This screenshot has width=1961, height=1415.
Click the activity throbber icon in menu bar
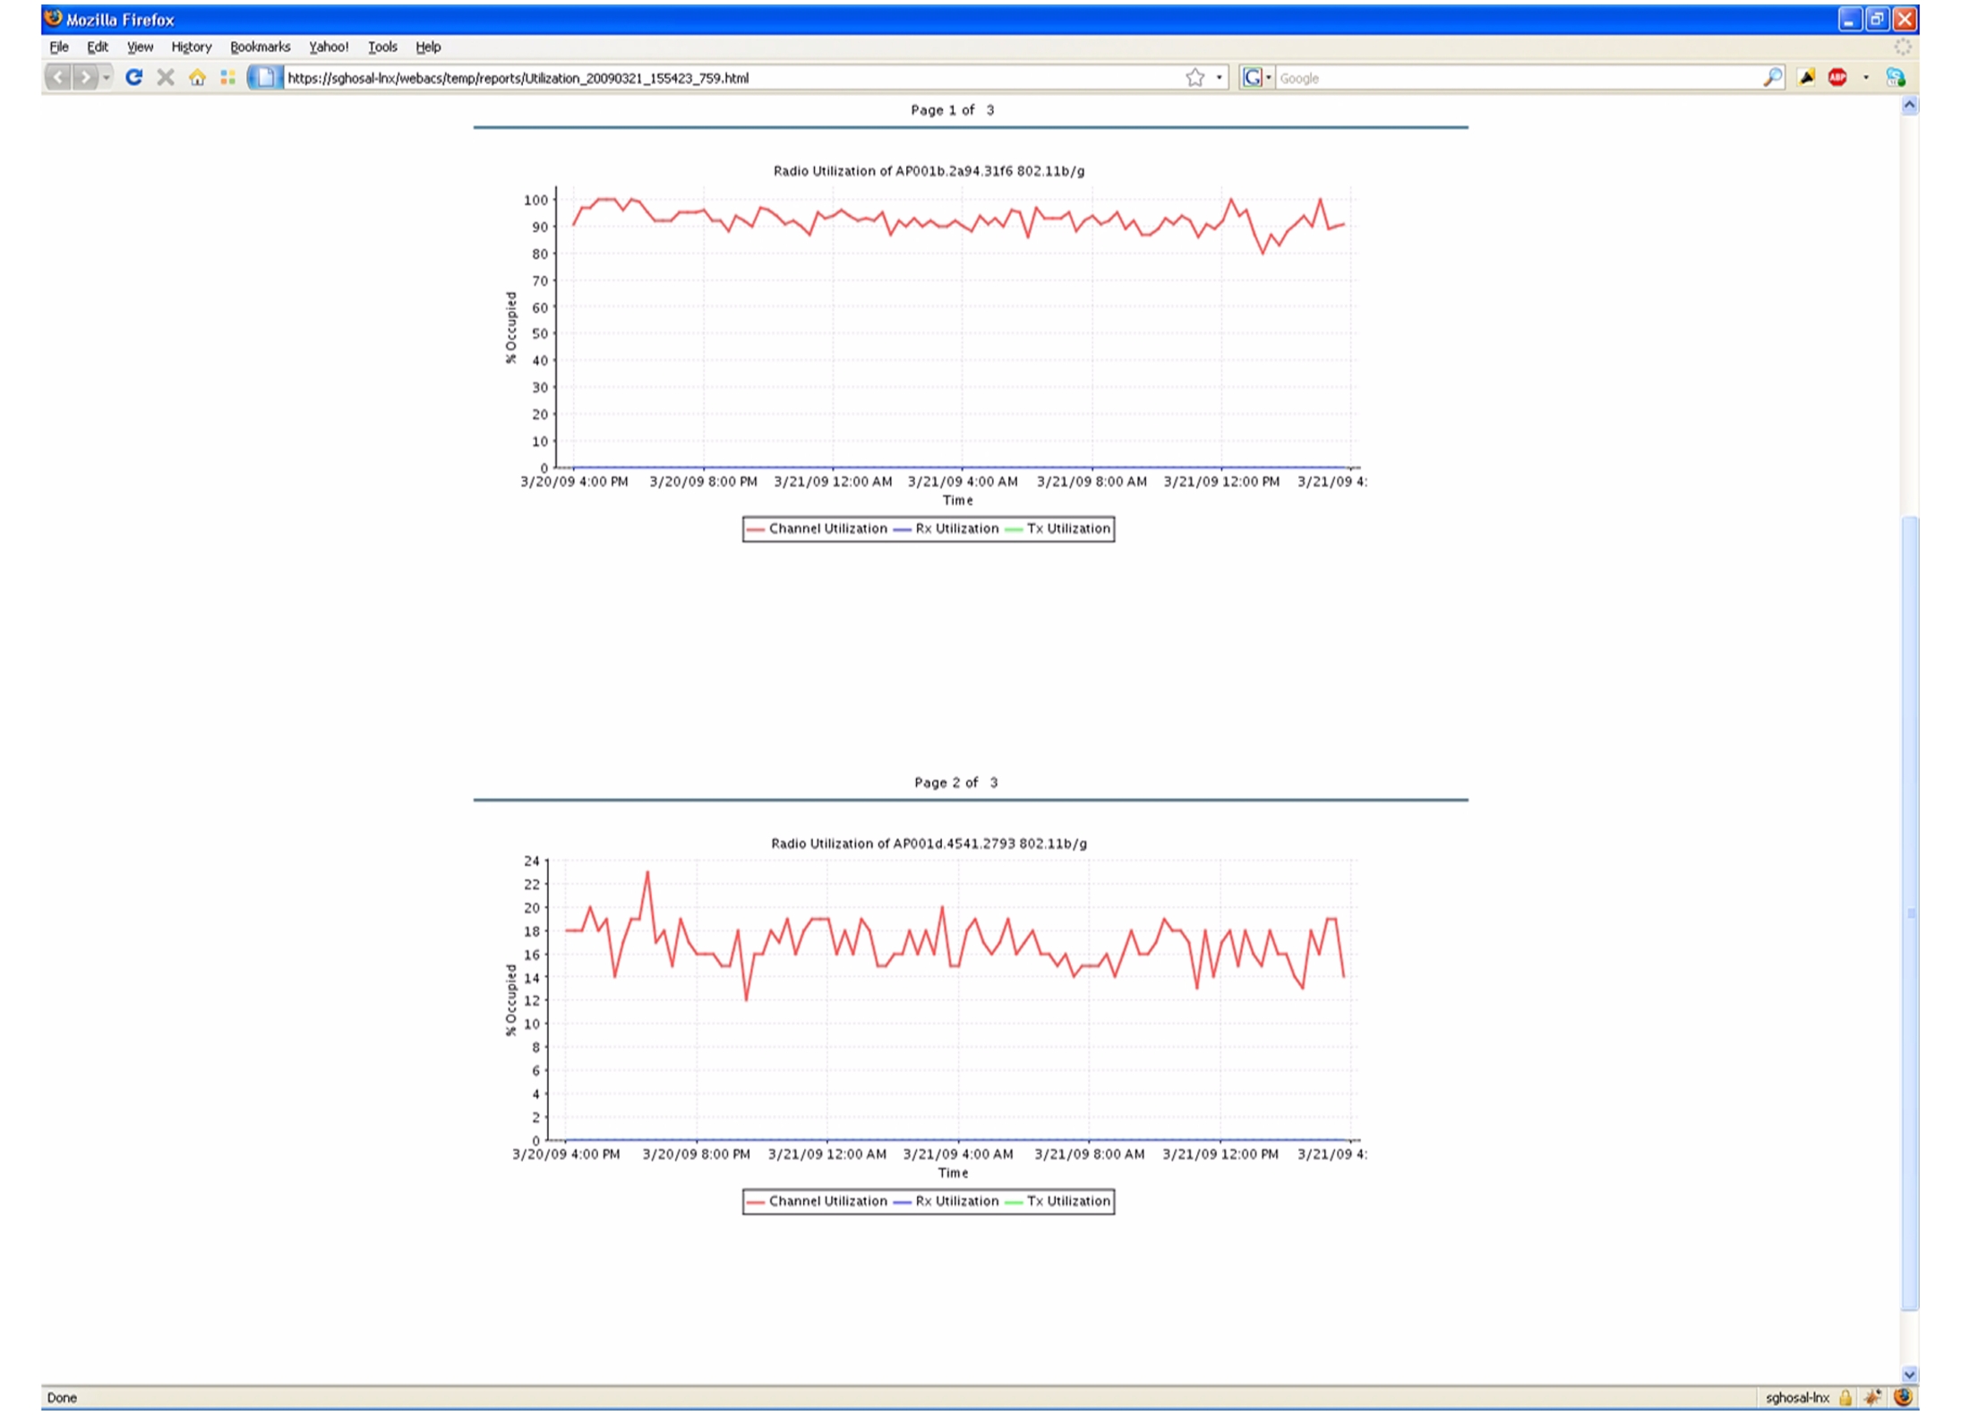[1903, 47]
